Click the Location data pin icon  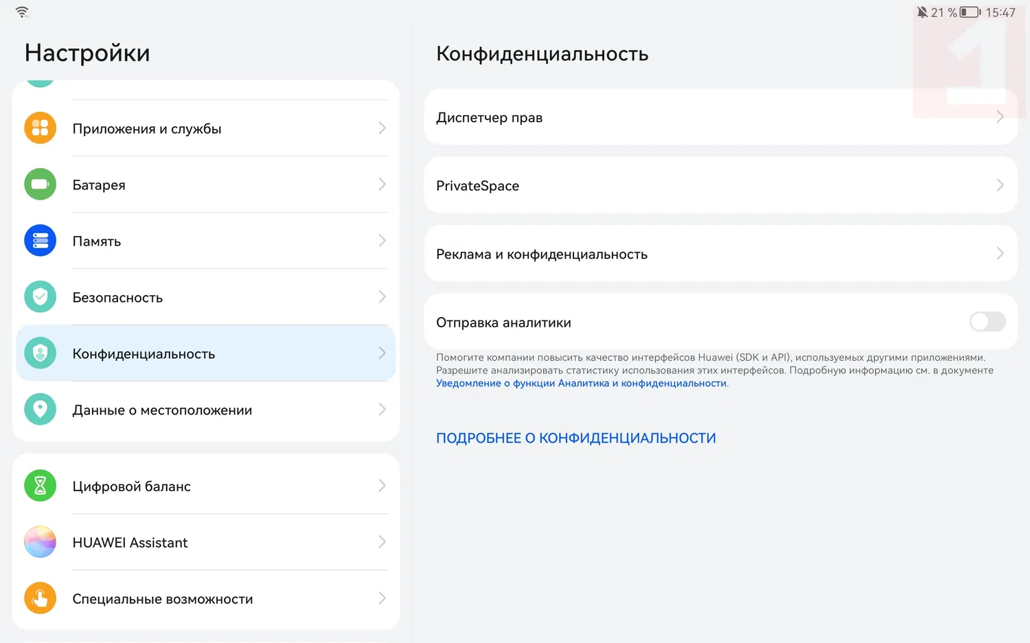pyautogui.click(x=40, y=410)
